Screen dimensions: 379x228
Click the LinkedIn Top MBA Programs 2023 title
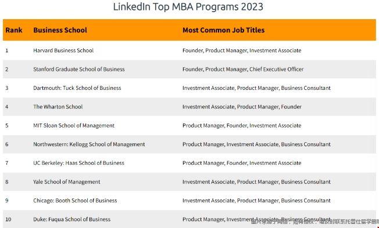[x=188, y=7]
